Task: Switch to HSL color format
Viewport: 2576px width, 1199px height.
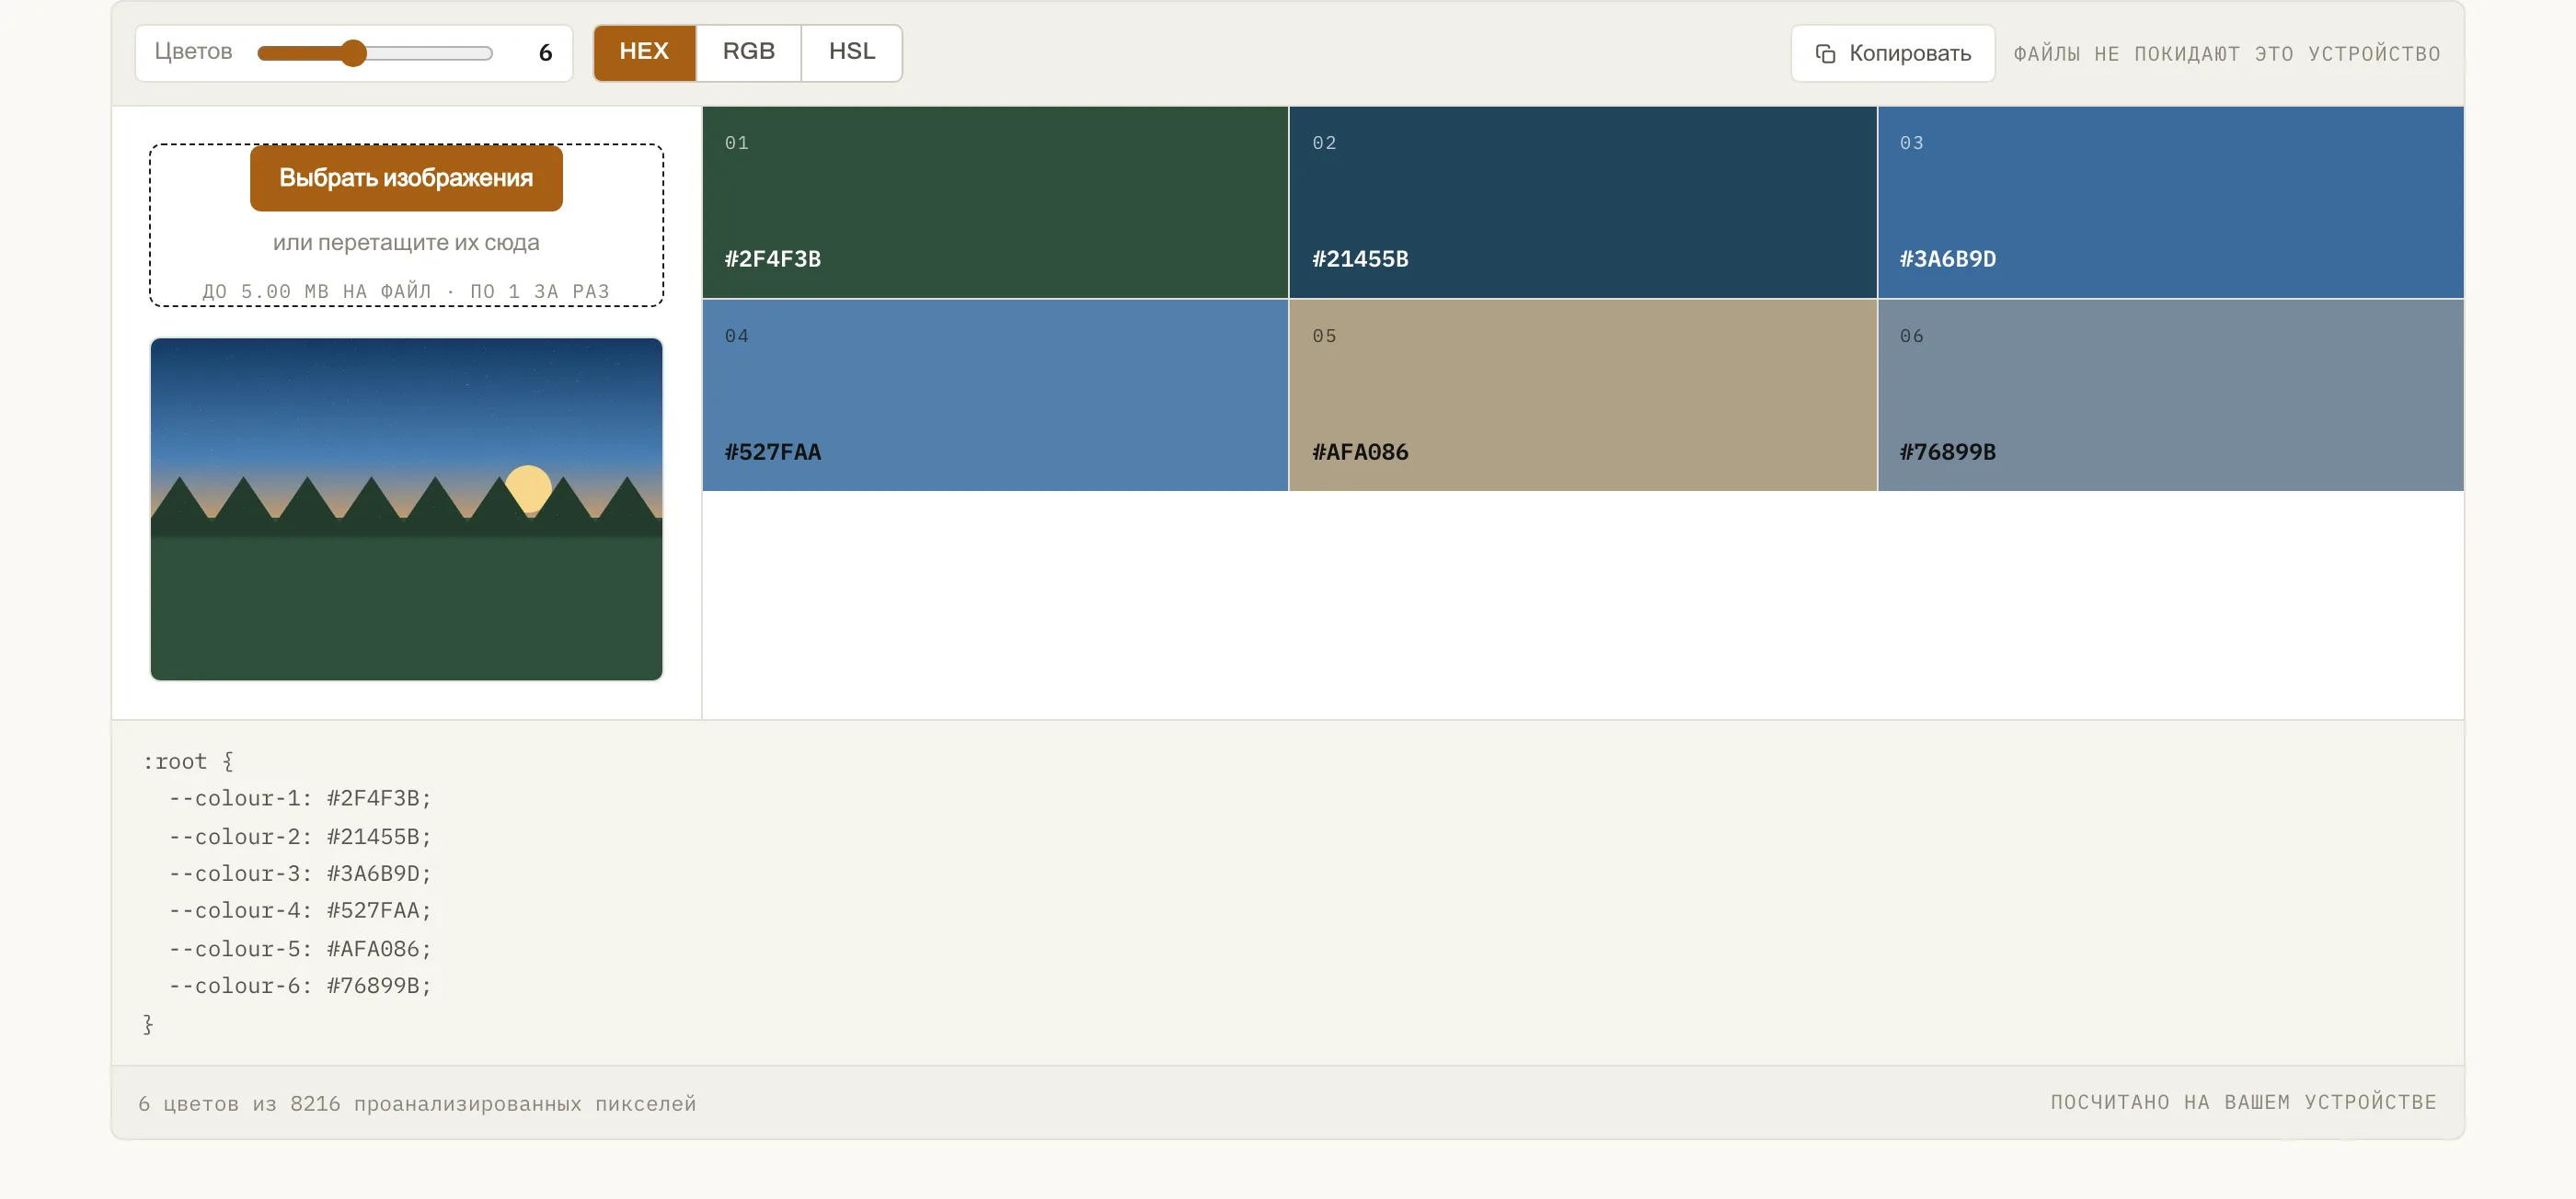Action: [x=852, y=53]
